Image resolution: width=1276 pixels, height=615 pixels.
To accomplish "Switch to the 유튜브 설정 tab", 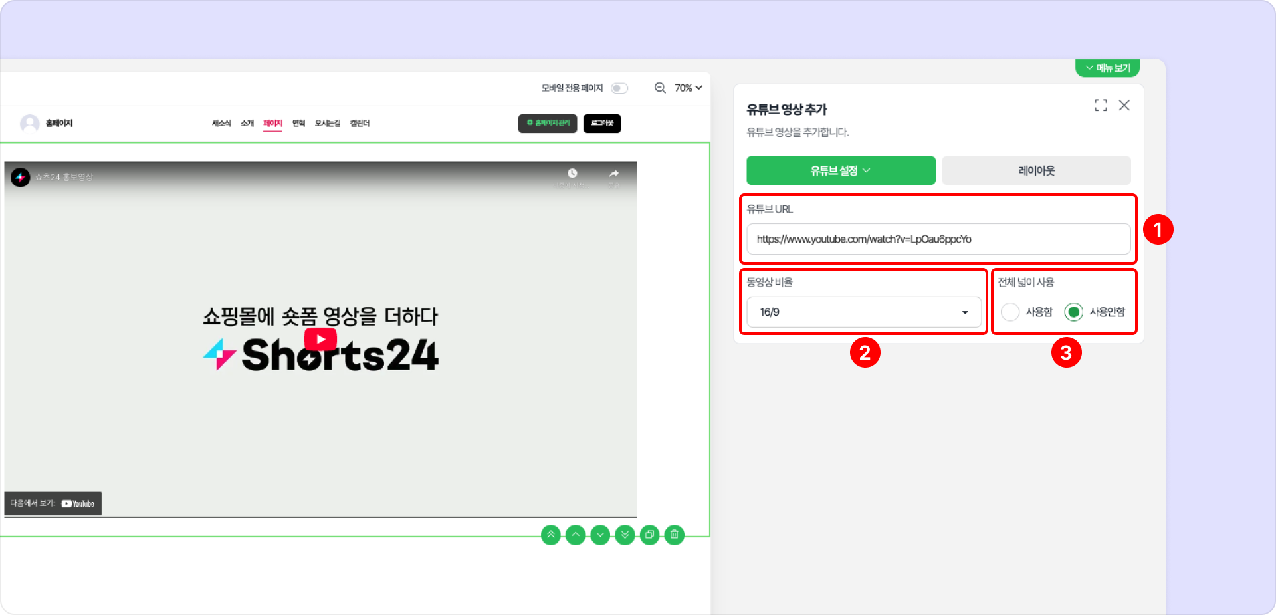I will pyautogui.click(x=841, y=170).
